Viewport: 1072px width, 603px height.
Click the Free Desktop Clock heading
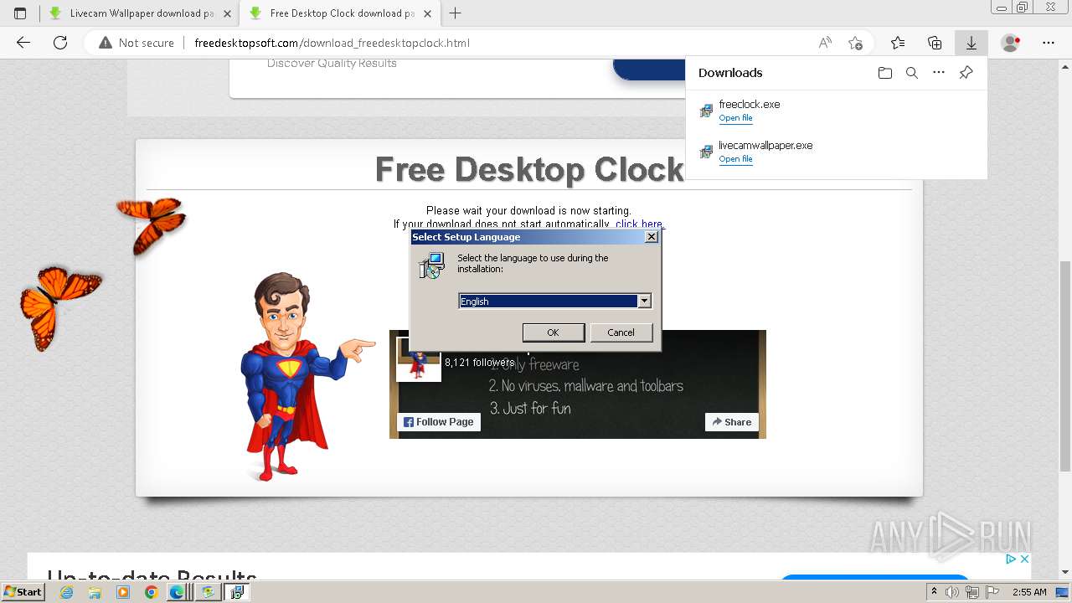point(529,169)
